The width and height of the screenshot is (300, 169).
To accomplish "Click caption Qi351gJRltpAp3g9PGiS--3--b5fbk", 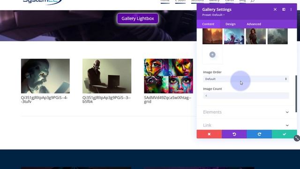I will pos(106,100).
